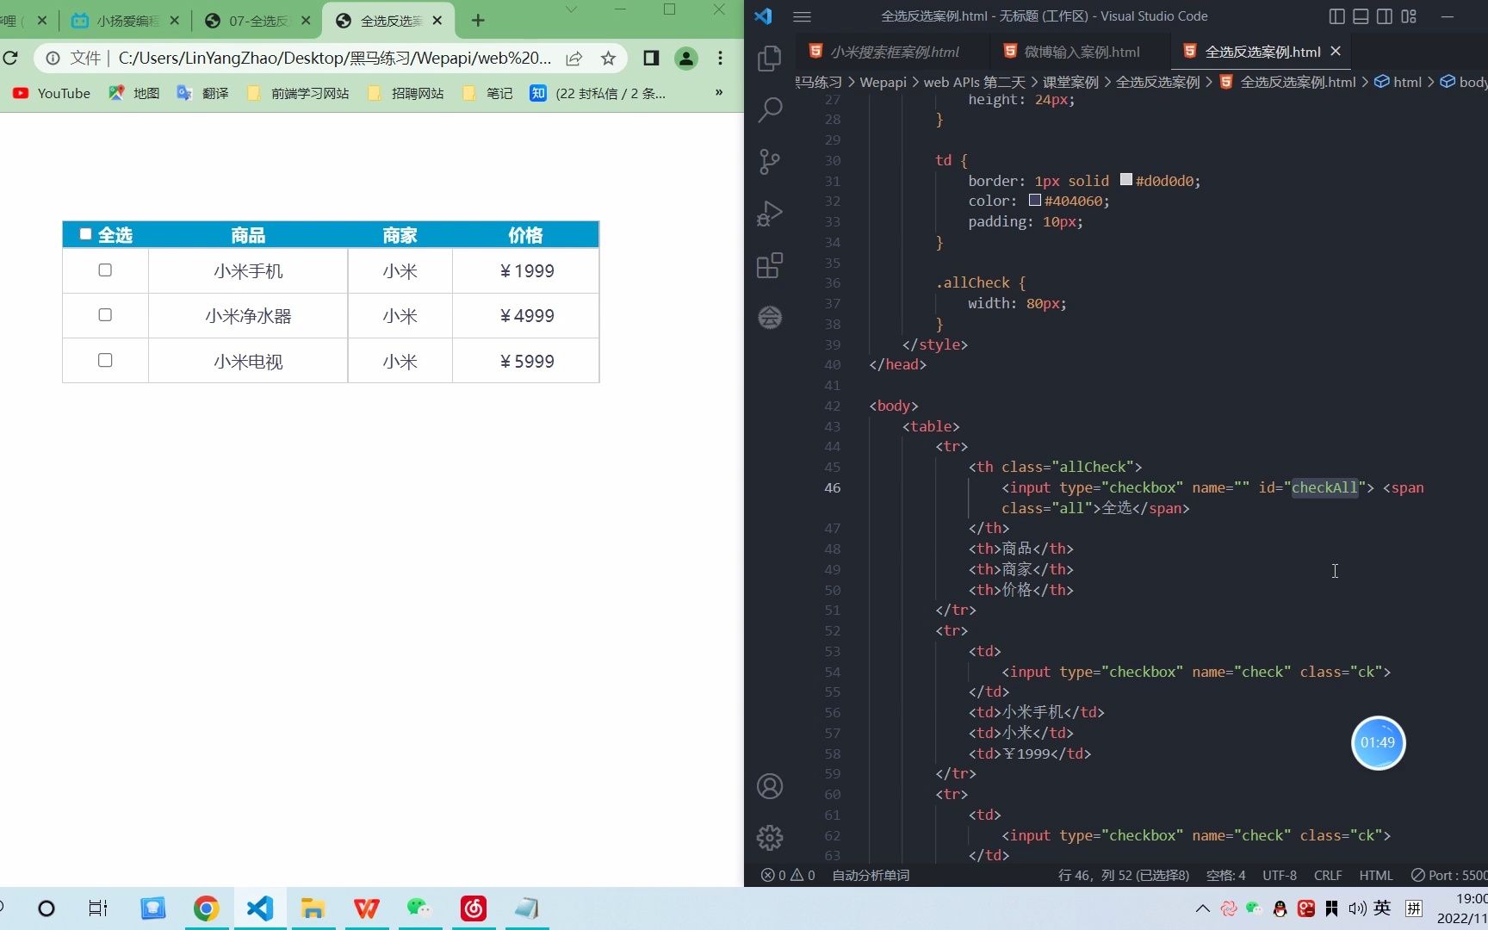Open the 招聘网站 bookmark folder
The image size is (1488, 930).
pyautogui.click(x=406, y=93)
